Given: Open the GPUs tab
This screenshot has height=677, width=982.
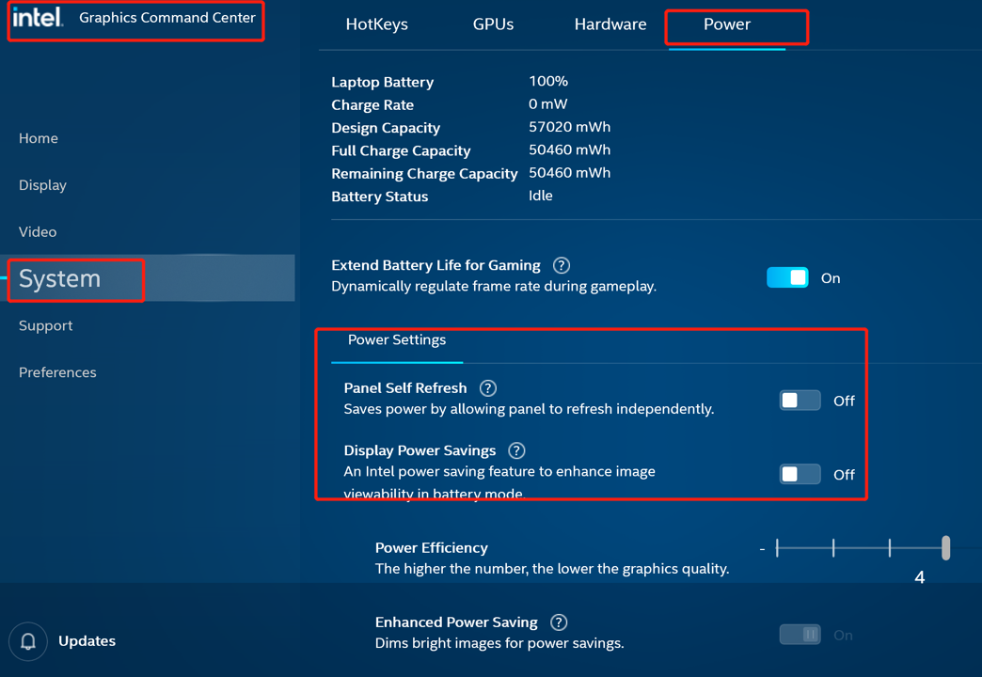Looking at the screenshot, I should pyautogui.click(x=493, y=24).
